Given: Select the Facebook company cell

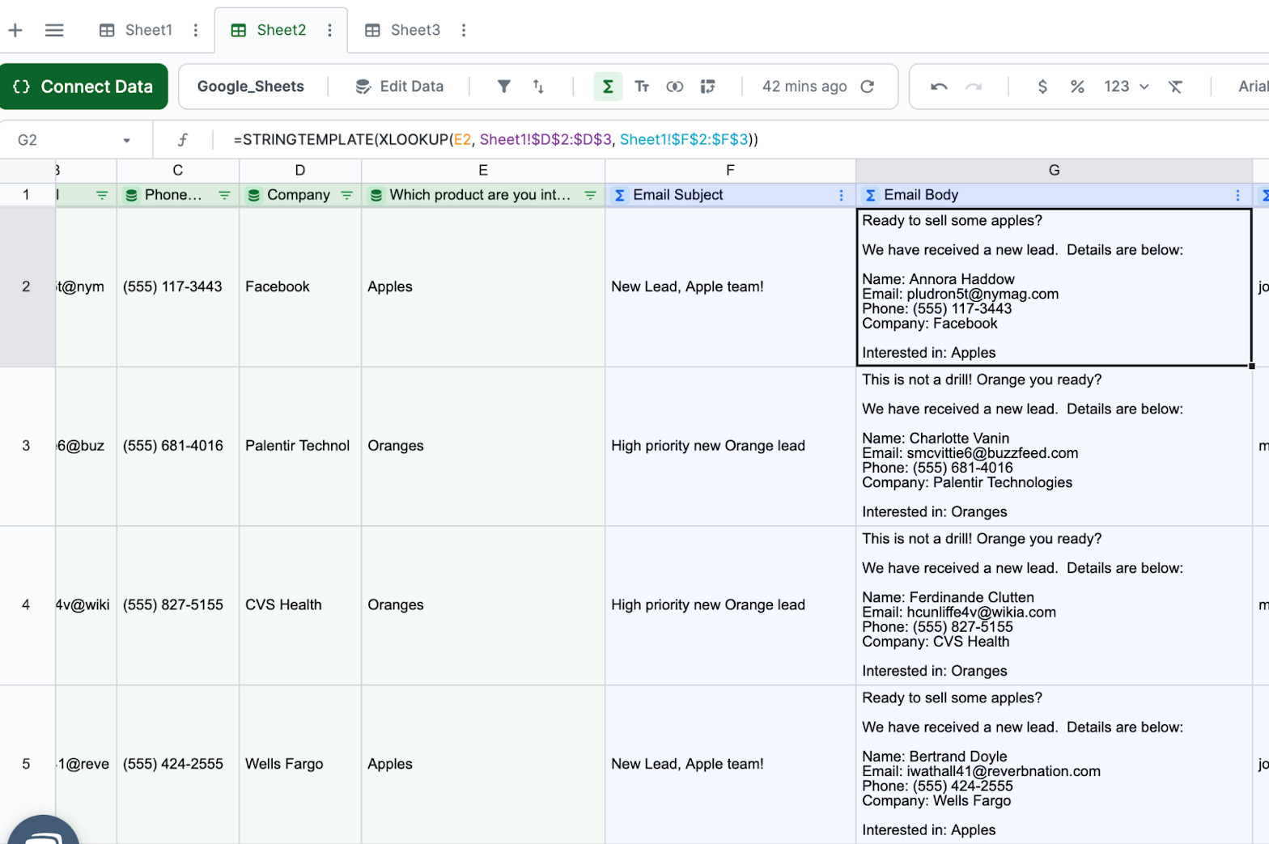Looking at the screenshot, I should click(300, 286).
